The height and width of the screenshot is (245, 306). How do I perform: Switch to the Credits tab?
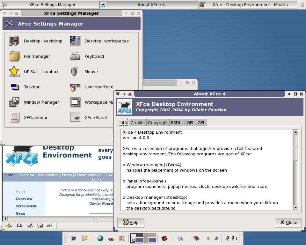[x=137, y=123]
